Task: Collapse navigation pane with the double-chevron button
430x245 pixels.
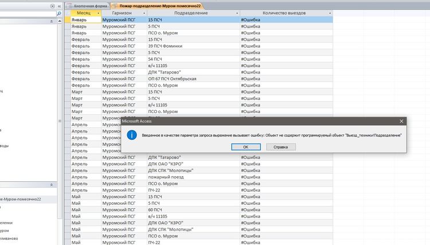Action: [x=60, y=6]
